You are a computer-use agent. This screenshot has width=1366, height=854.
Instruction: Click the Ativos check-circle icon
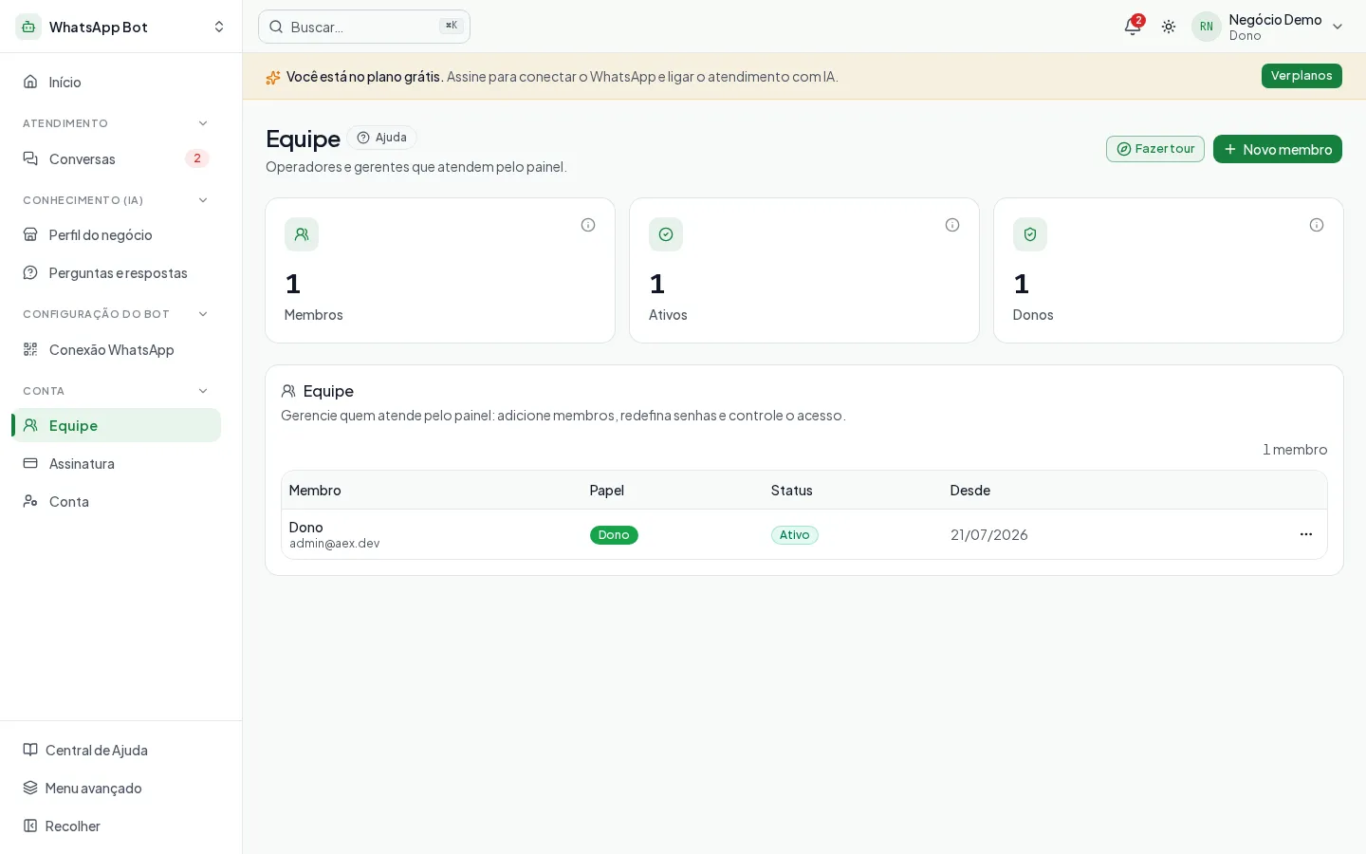666,234
